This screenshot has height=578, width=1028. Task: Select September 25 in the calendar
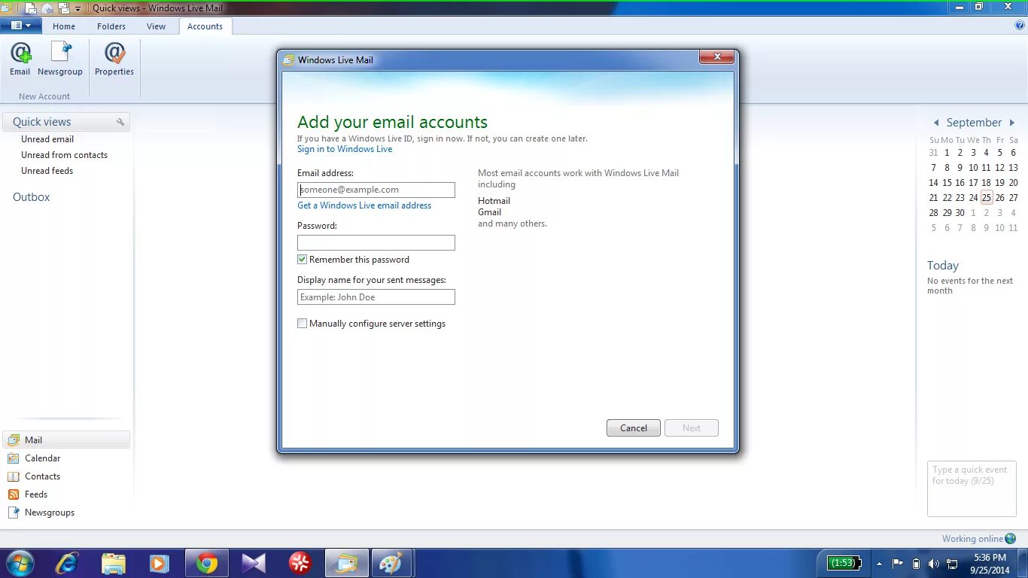click(987, 197)
